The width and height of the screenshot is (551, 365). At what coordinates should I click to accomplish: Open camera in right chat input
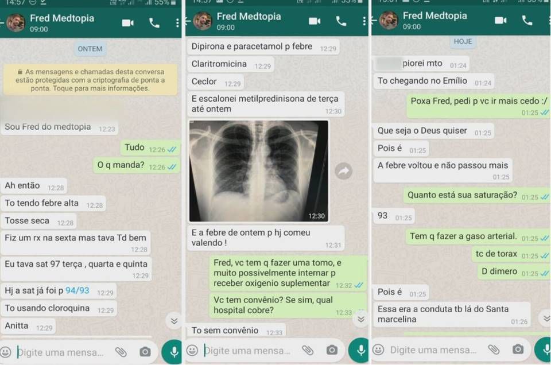click(518, 349)
